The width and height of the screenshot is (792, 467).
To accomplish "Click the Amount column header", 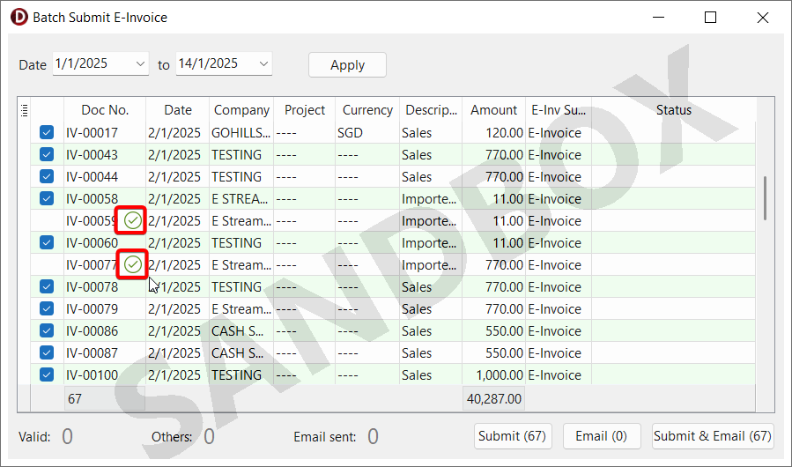I will tap(493, 110).
